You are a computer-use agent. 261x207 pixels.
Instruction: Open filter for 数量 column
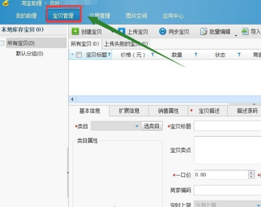(x=196, y=54)
